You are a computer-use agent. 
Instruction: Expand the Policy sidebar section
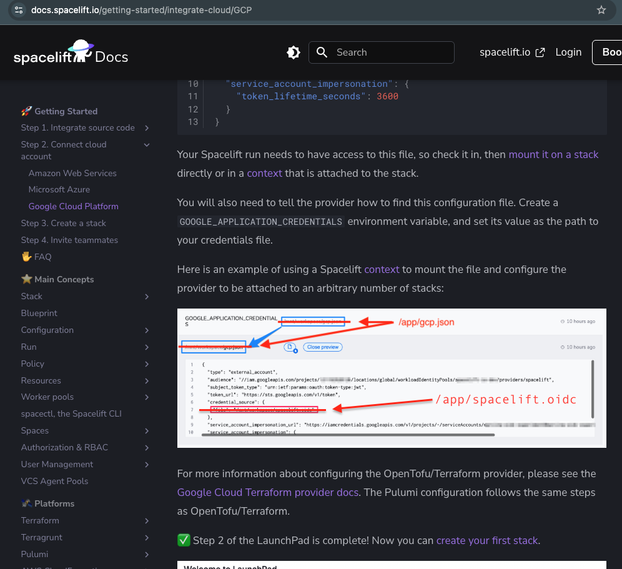147,364
